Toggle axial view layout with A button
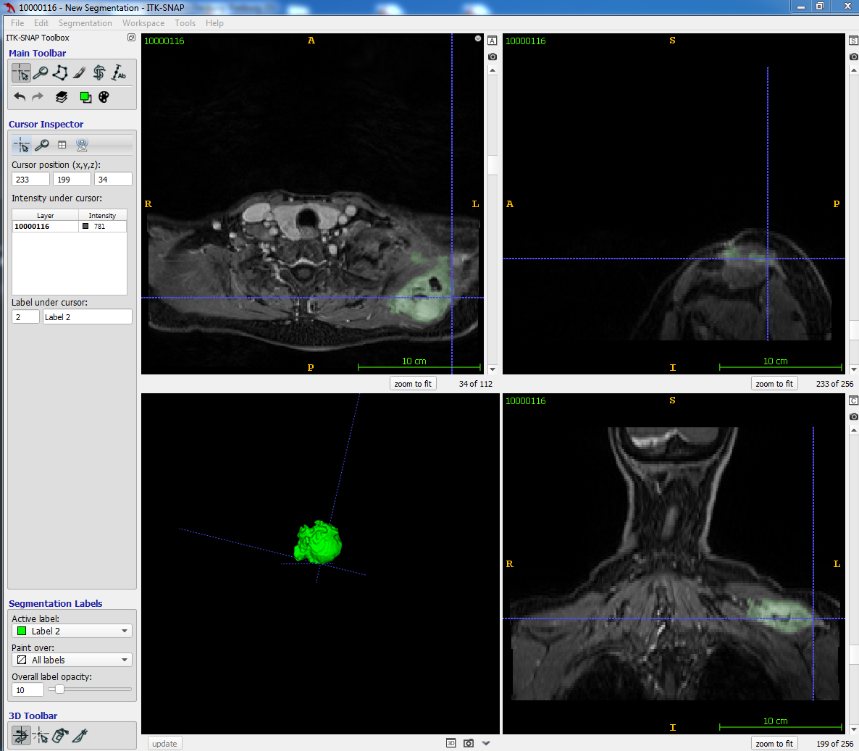Viewport: 859px width, 751px height. (493, 41)
